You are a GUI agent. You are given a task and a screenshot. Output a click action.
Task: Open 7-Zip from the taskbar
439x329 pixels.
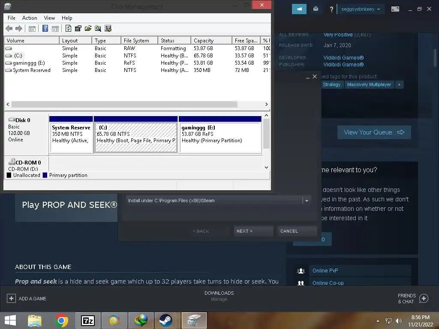pos(88,320)
